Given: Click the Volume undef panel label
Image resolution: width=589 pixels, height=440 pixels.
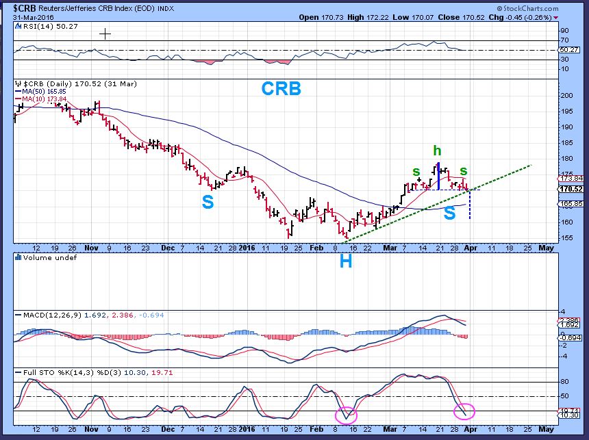Looking at the screenshot, I should pyautogui.click(x=49, y=257).
